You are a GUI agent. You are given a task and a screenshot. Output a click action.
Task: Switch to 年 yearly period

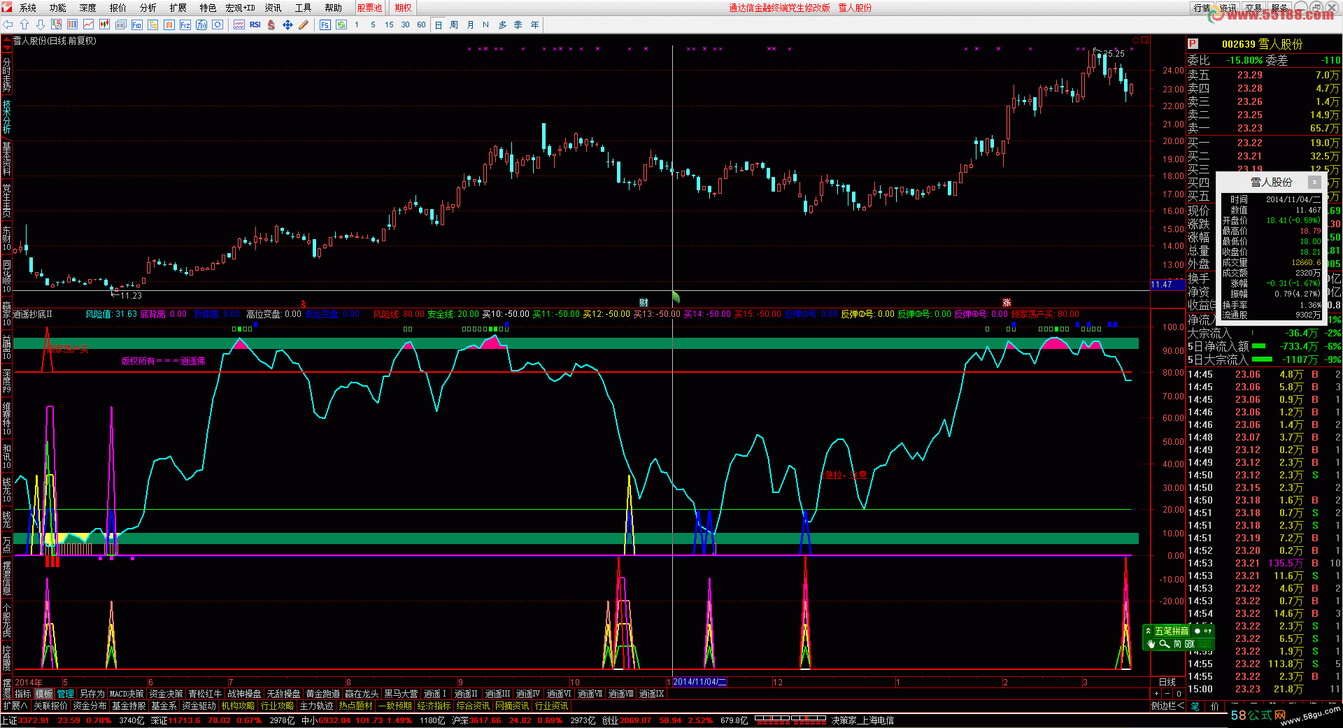534,24
